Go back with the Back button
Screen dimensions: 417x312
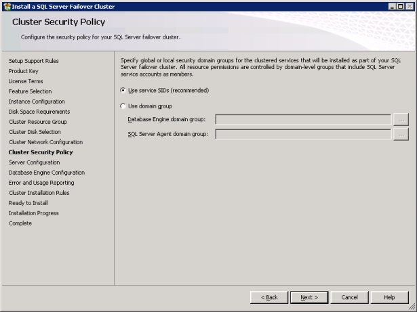click(x=269, y=297)
